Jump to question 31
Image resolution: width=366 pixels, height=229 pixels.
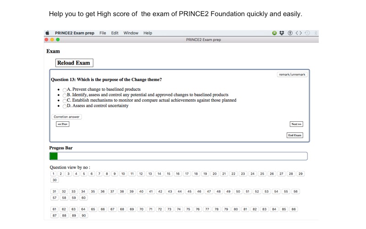54,191
